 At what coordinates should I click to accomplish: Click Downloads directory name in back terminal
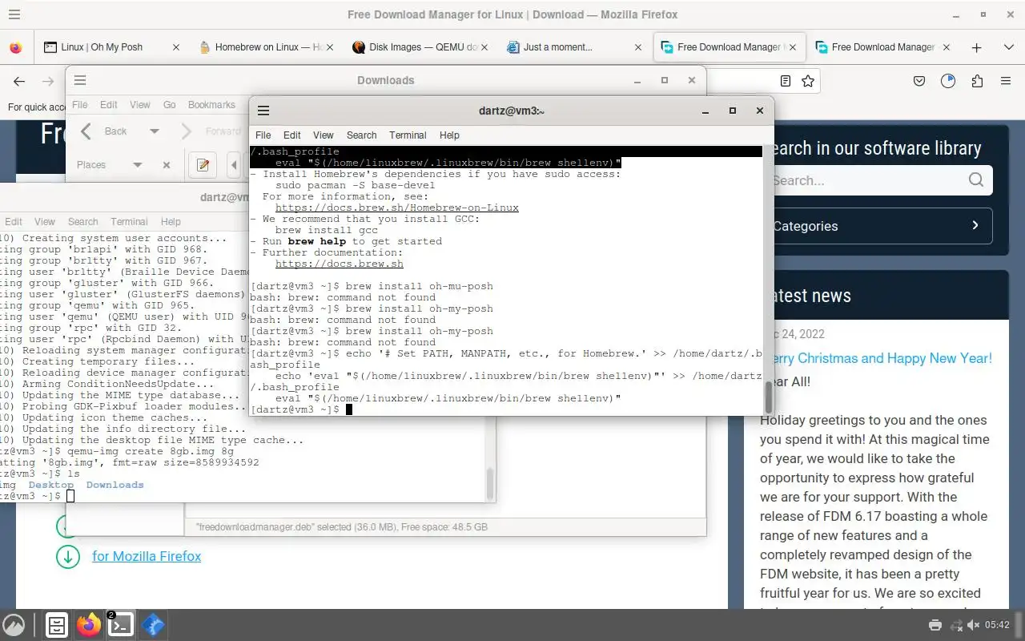click(115, 485)
